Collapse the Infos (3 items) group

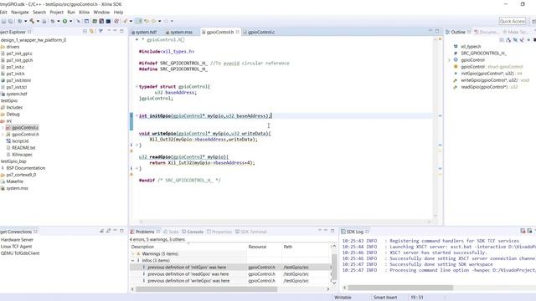pyautogui.click(x=133, y=260)
